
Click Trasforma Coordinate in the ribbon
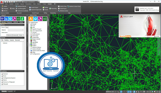(22, 11)
